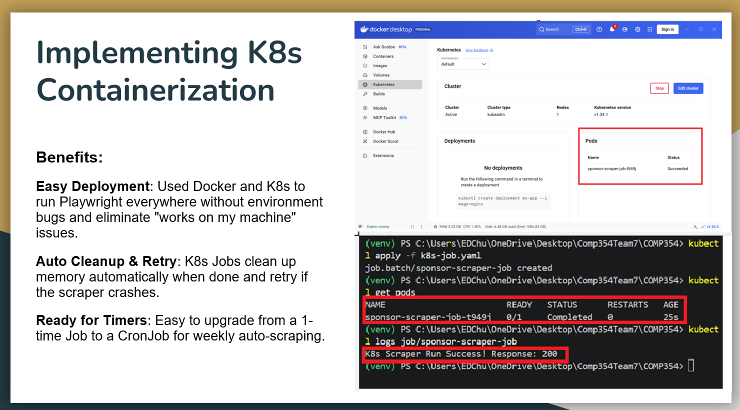Click the Engine running status text
Screen dimensions: 740x410
click(378, 226)
